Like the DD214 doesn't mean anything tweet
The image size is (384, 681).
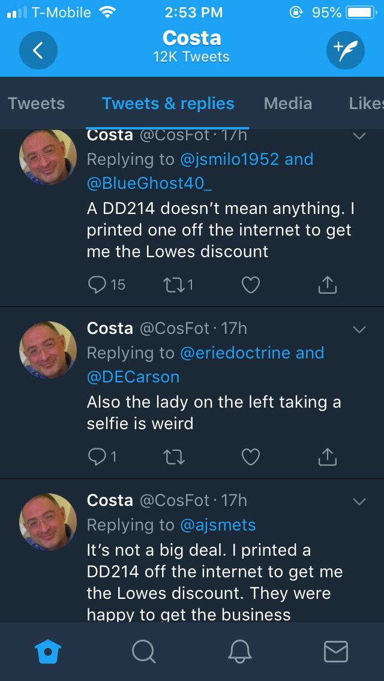coord(251,285)
